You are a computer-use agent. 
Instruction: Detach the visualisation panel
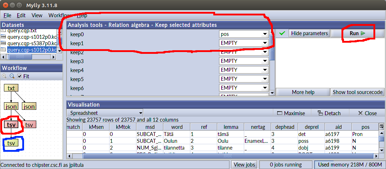click(x=329, y=113)
